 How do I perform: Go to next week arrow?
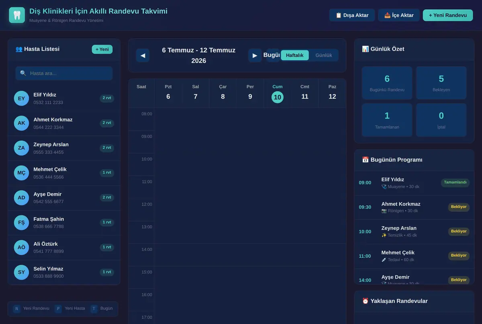click(x=255, y=55)
